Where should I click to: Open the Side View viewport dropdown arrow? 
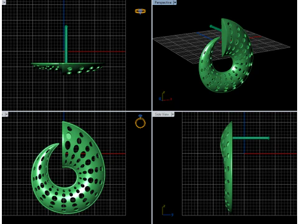tap(173, 114)
